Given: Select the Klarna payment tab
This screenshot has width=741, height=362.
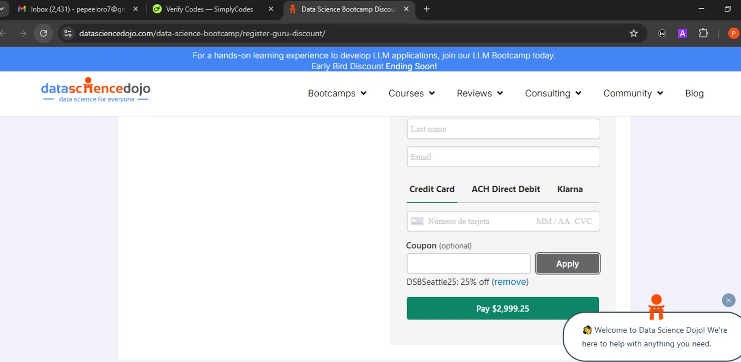Looking at the screenshot, I should (x=570, y=189).
